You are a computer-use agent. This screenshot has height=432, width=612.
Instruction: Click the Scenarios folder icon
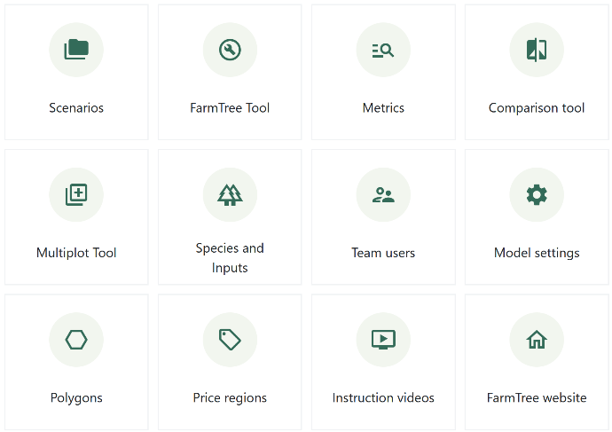pos(76,50)
